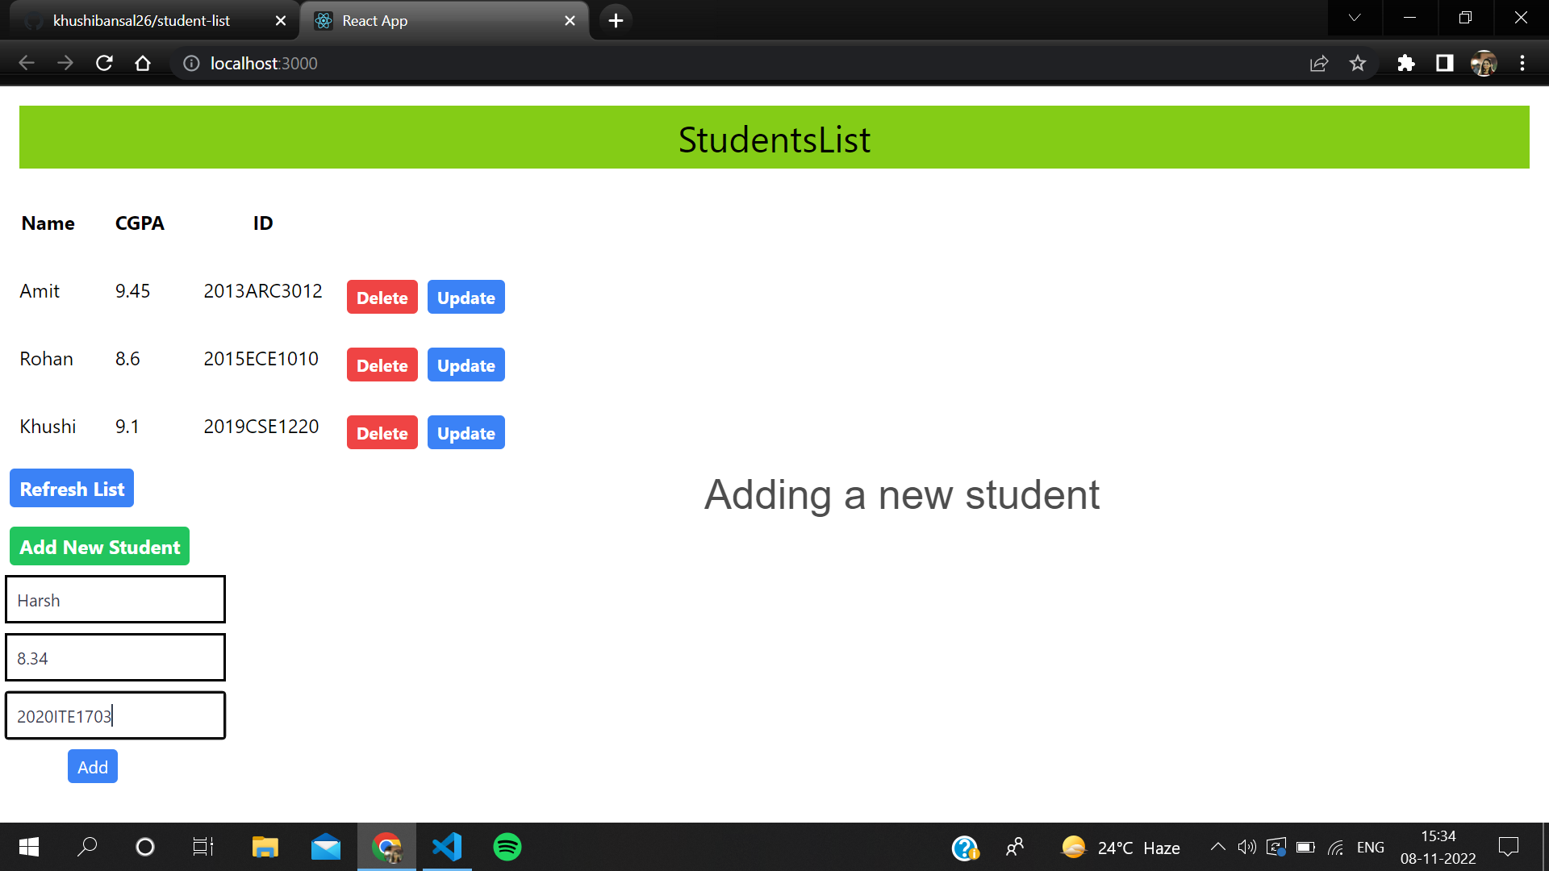Delete the student Khushi
1549x871 pixels.
point(382,432)
